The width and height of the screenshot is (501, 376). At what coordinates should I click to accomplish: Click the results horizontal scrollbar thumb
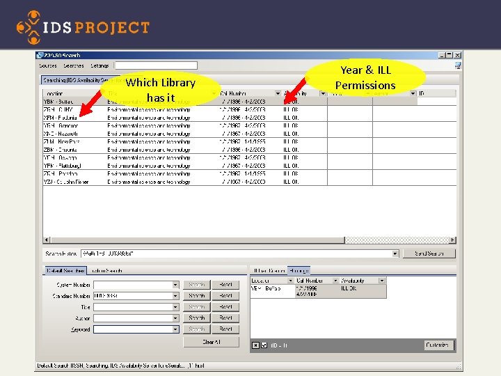(198, 240)
